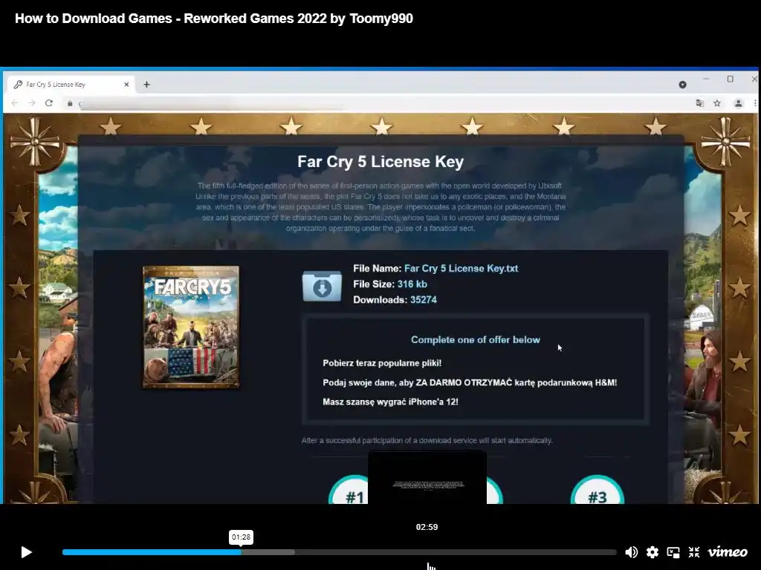Enable picture-in-picture mode
Viewport: 761px width, 570px height.
[x=673, y=552]
